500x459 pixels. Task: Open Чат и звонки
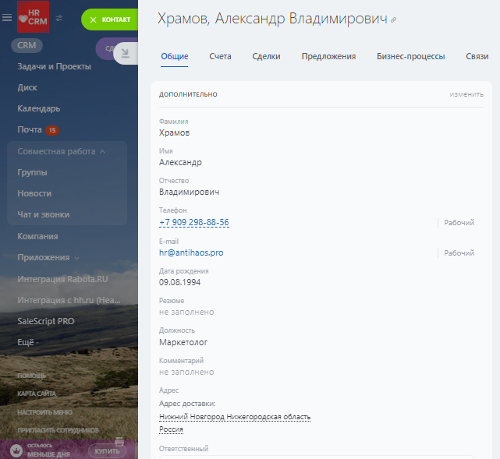(44, 214)
